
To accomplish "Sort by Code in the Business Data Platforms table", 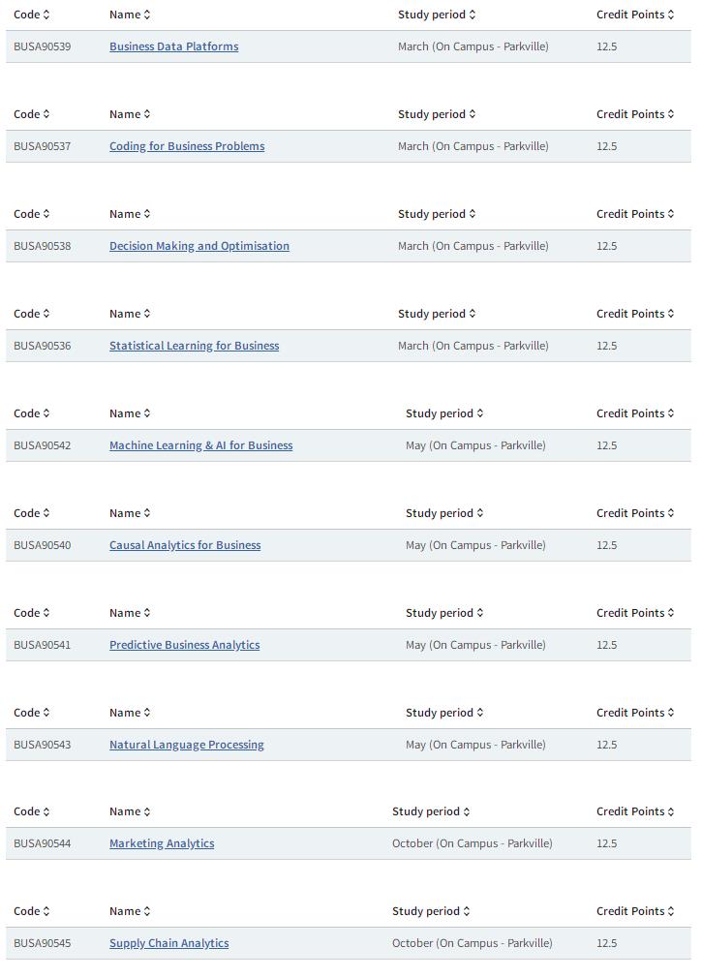I will [x=31, y=15].
